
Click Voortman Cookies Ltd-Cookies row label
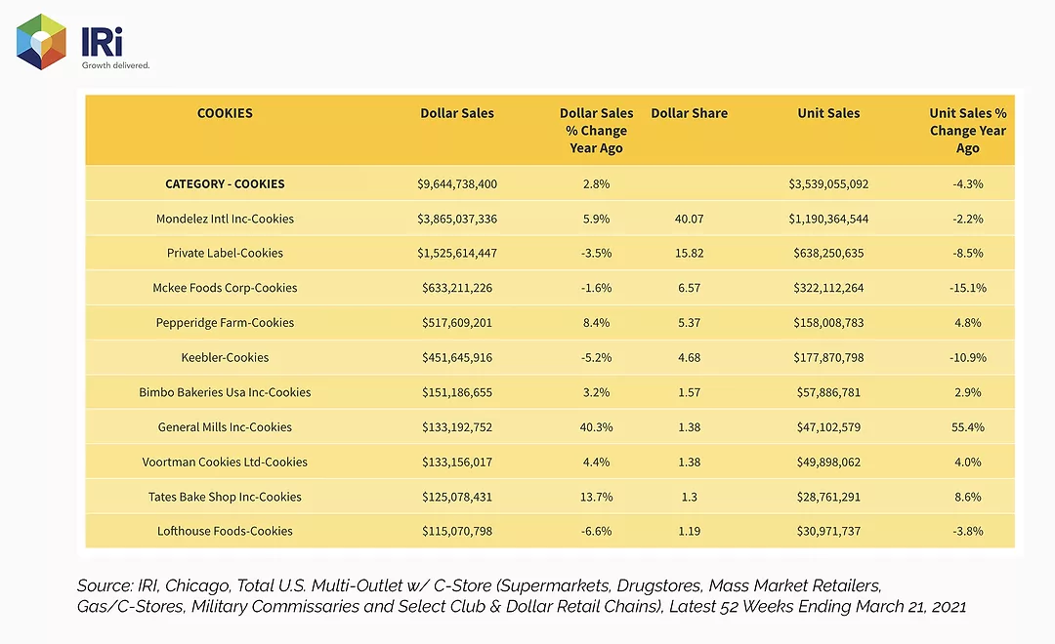click(x=225, y=462)
